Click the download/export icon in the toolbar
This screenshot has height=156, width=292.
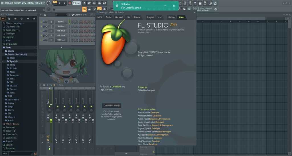(215, 3)
